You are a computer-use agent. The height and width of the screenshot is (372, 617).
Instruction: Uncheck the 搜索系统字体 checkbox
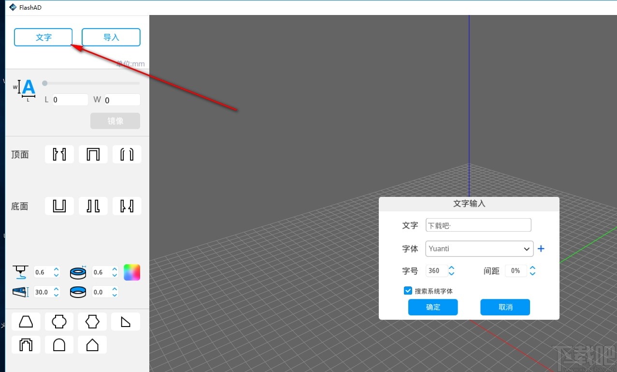pyautogui.click(x=408, y=290)
